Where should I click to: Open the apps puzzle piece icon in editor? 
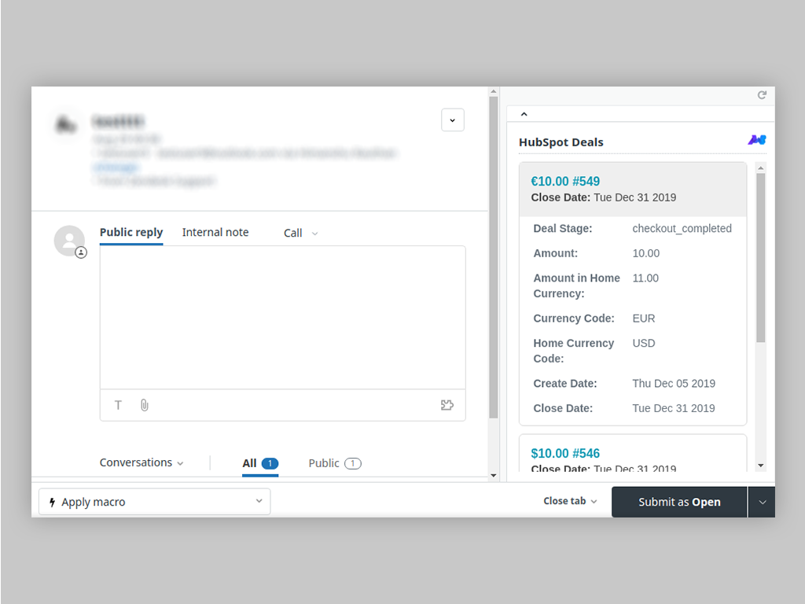[447, 406]
